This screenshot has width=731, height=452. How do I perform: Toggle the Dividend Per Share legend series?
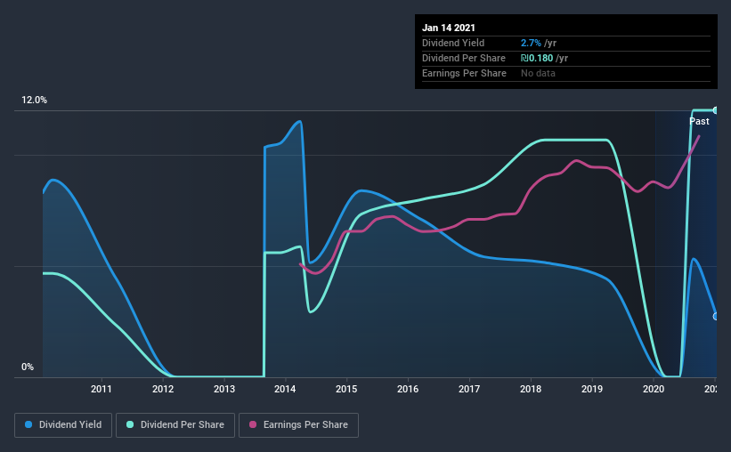(175, 425)
